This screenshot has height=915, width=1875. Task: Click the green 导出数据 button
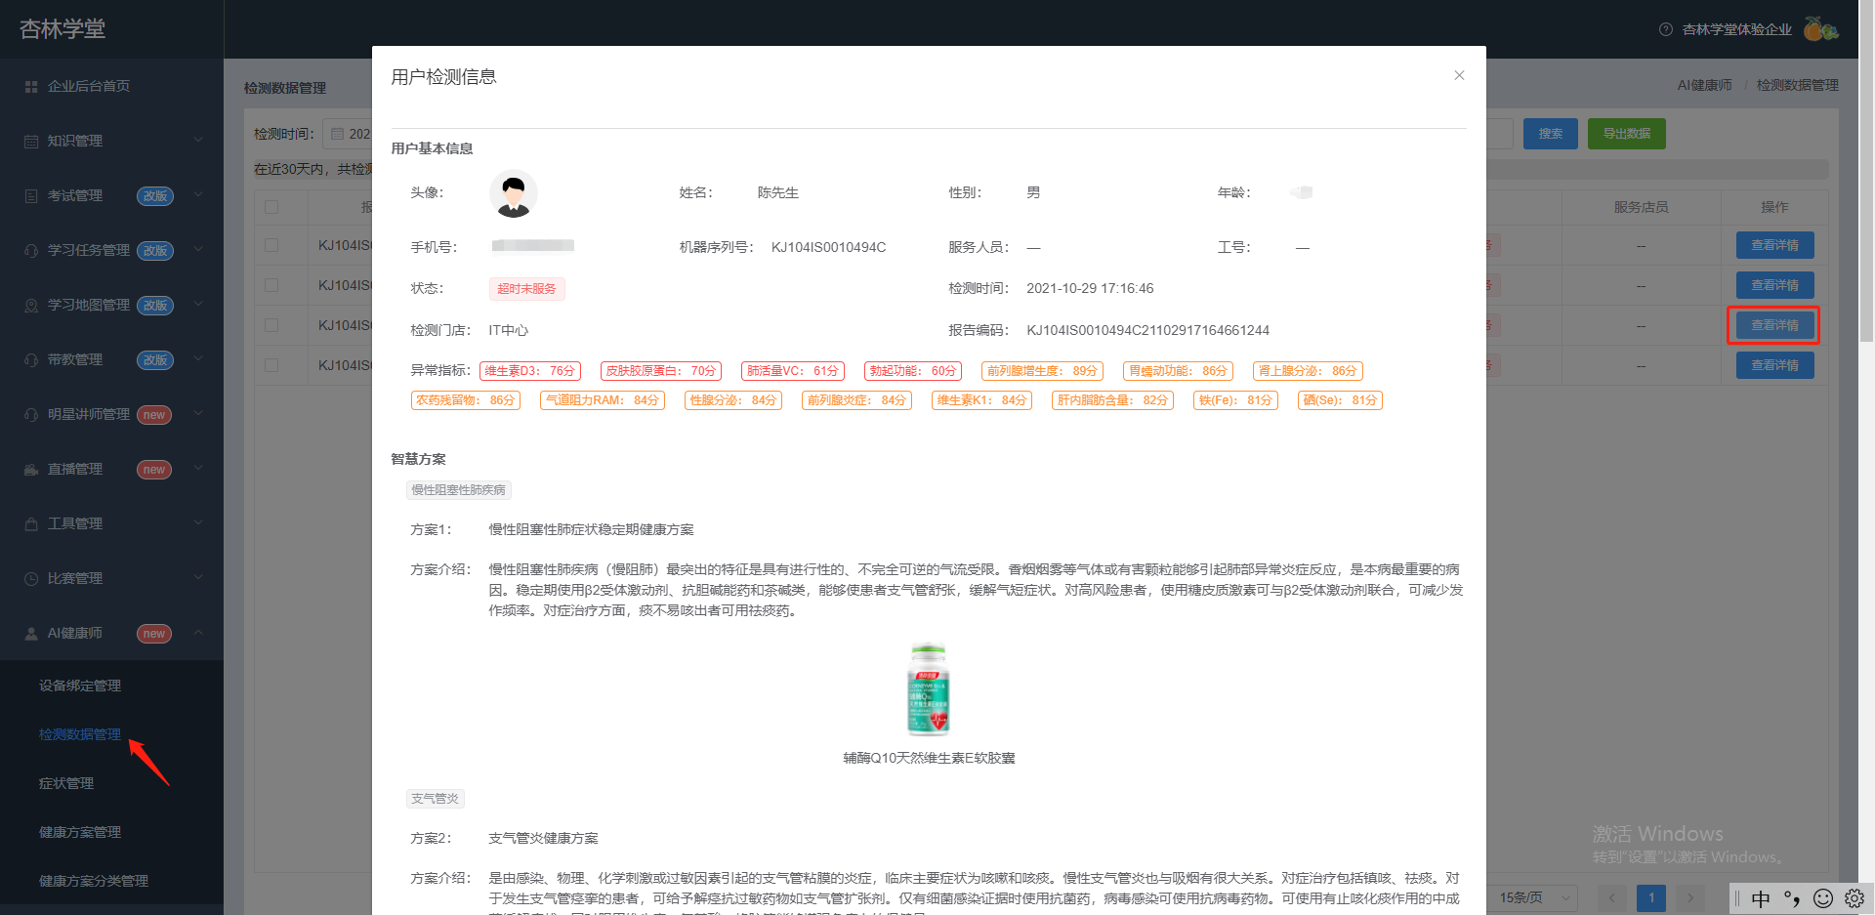(1627, 134)
